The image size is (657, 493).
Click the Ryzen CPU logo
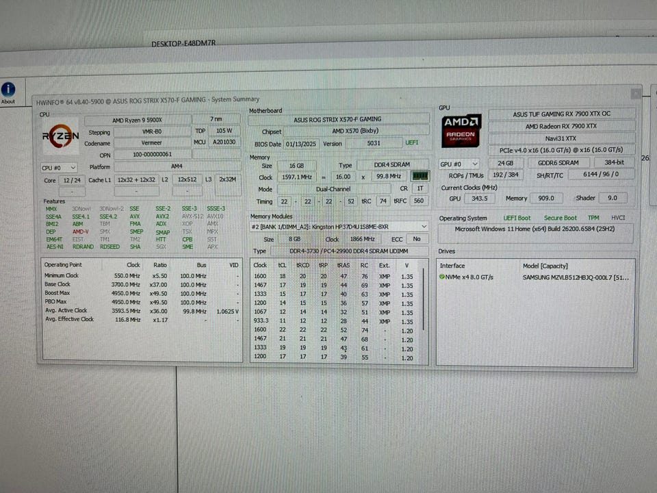click(61, 137)
